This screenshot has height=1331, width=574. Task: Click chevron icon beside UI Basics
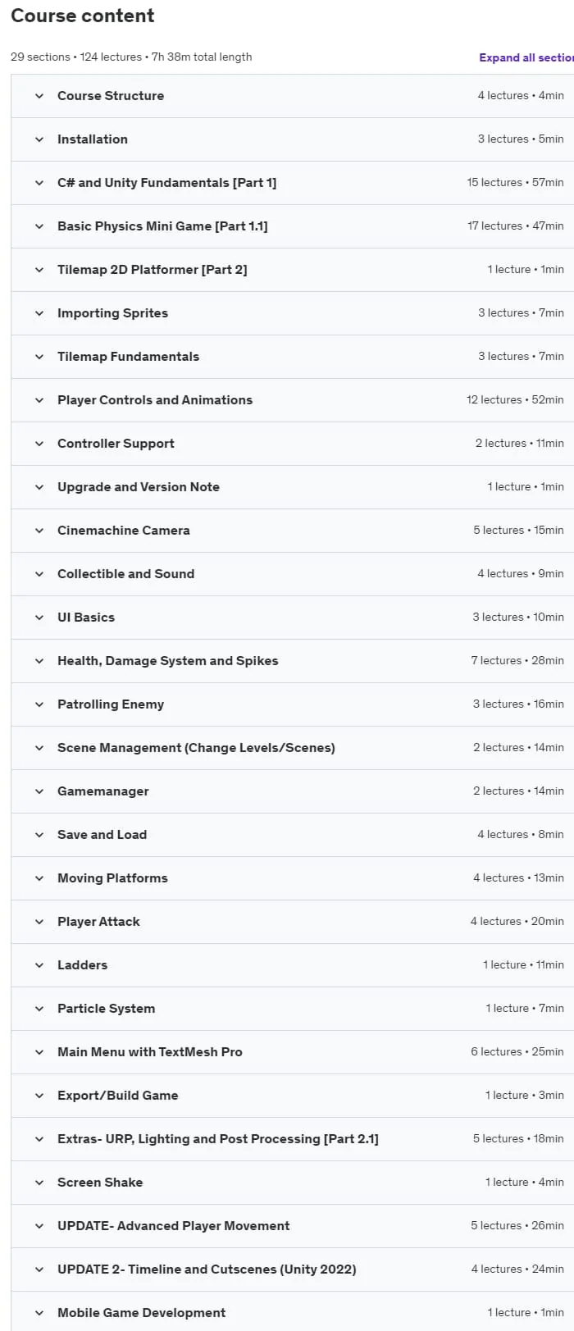tap(39, 618)
